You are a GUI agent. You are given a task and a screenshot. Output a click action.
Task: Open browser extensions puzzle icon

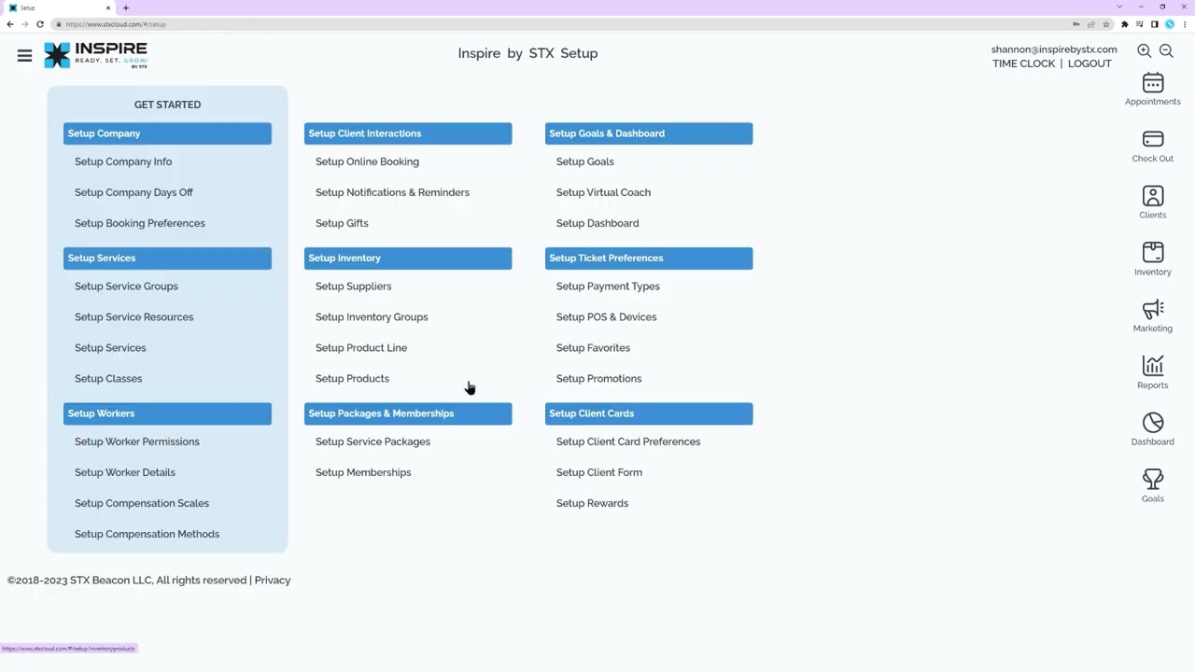coord(1125,24)
